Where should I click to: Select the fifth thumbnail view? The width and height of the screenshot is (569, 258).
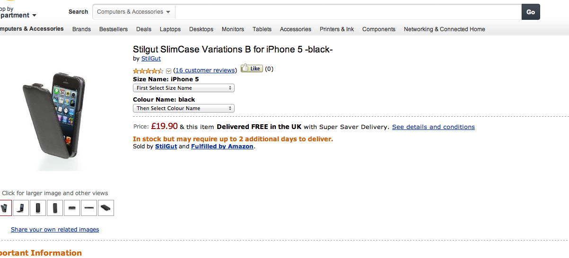(72, 208)
